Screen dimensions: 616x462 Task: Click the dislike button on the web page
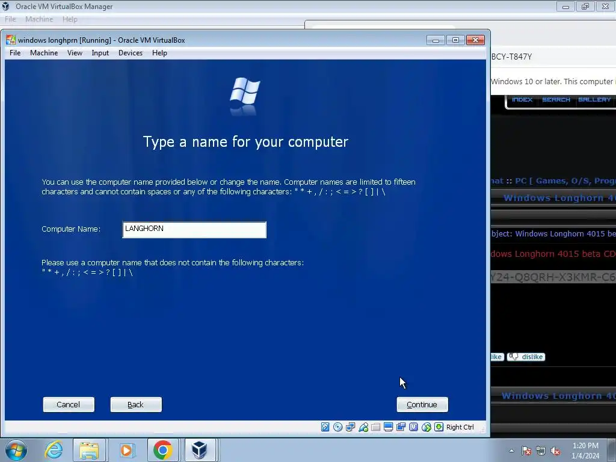coord(526,357)
